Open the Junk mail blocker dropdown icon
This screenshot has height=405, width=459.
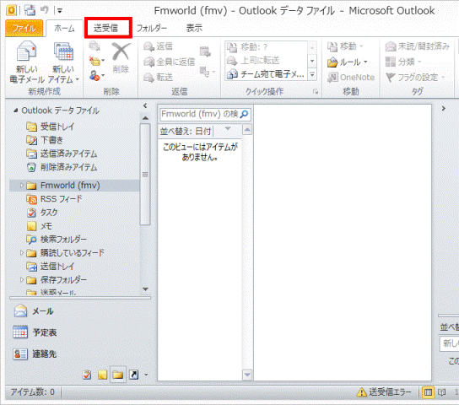(x=97, y=76)
